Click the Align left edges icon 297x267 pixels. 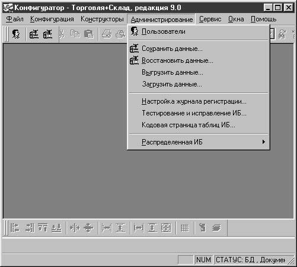click(x=15, y=228)
